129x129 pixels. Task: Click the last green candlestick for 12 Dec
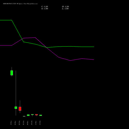(41, 115)
